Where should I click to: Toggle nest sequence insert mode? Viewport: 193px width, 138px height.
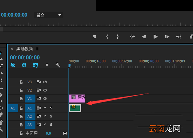pos(13,65)
